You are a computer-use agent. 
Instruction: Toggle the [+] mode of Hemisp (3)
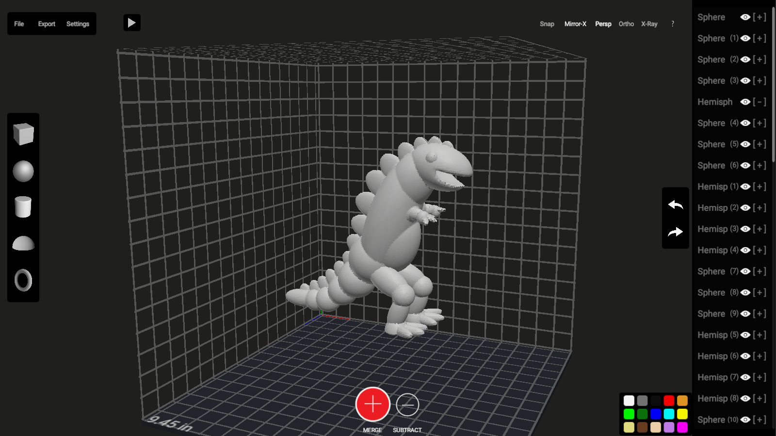[760, 229]
